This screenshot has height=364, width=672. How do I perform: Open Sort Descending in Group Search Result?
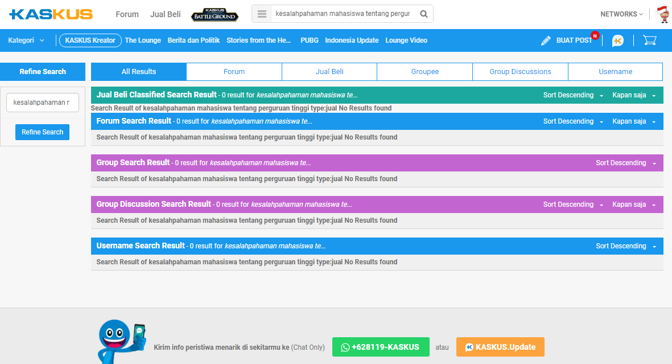[626, 163]
